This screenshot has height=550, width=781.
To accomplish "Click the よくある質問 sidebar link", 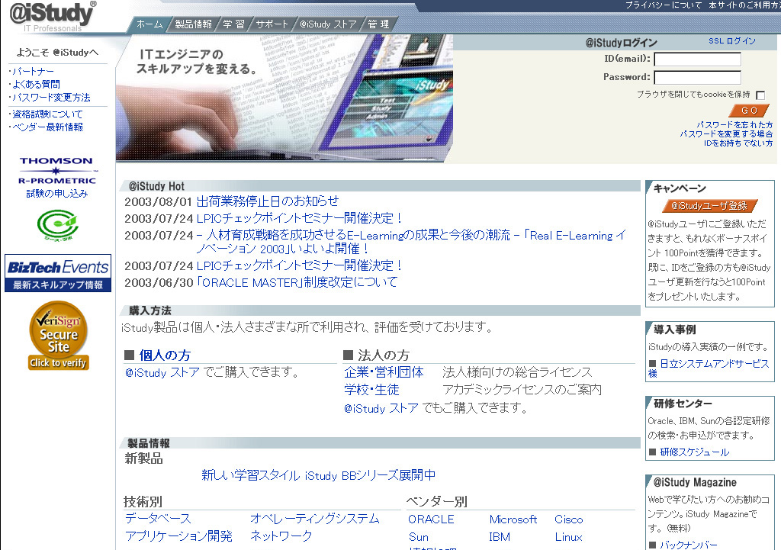I will click(36, 84).
